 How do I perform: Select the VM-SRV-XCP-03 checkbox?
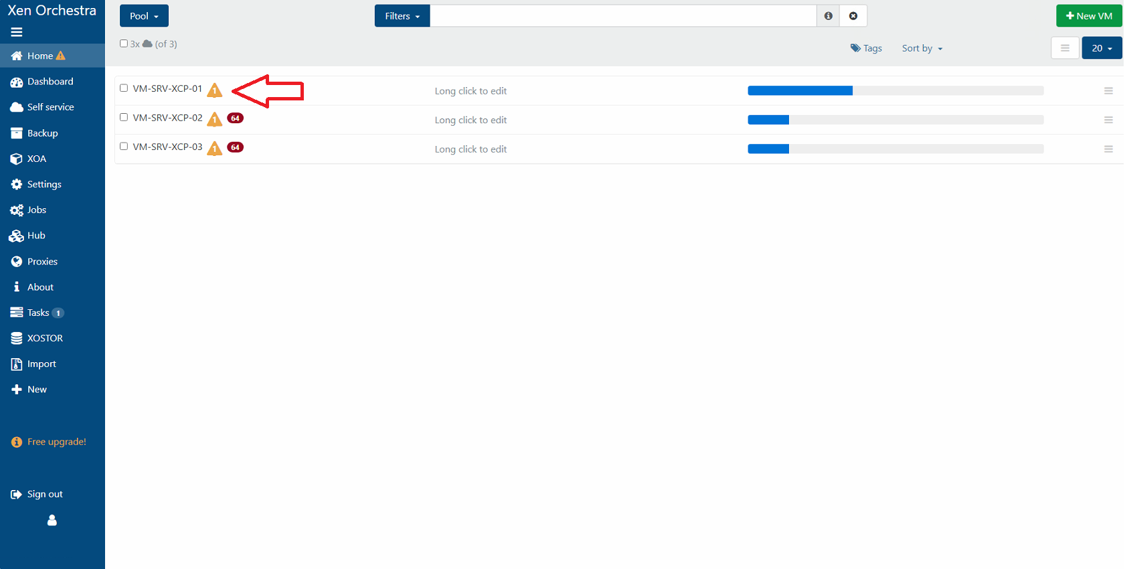coord(124,146)
